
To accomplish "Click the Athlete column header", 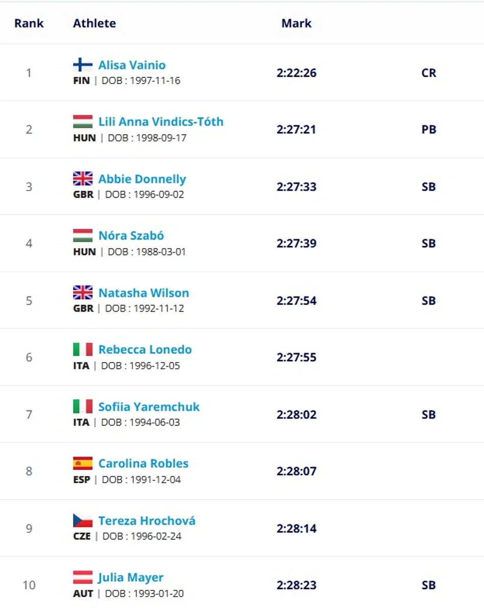I will coord(95,23).
